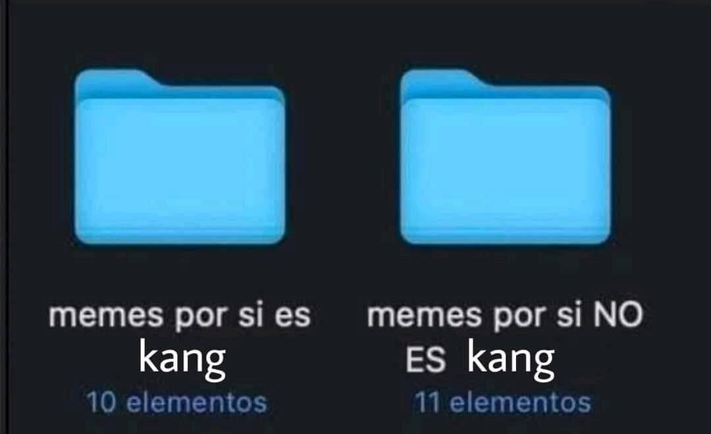711x434 pixels.
Task: Click the '10 elementos' item count
Action: click(x=177, y=402)
